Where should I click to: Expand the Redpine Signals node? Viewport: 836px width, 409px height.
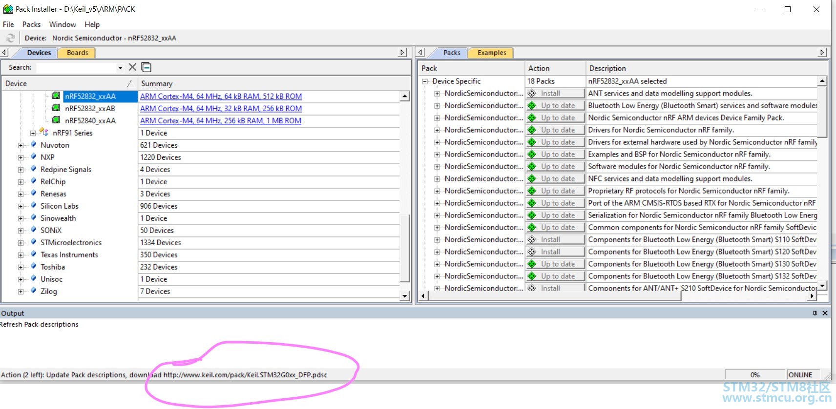pos(21,170)
